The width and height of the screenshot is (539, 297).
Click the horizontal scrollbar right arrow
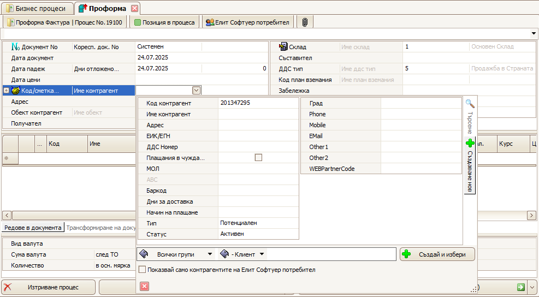(531, 216)
